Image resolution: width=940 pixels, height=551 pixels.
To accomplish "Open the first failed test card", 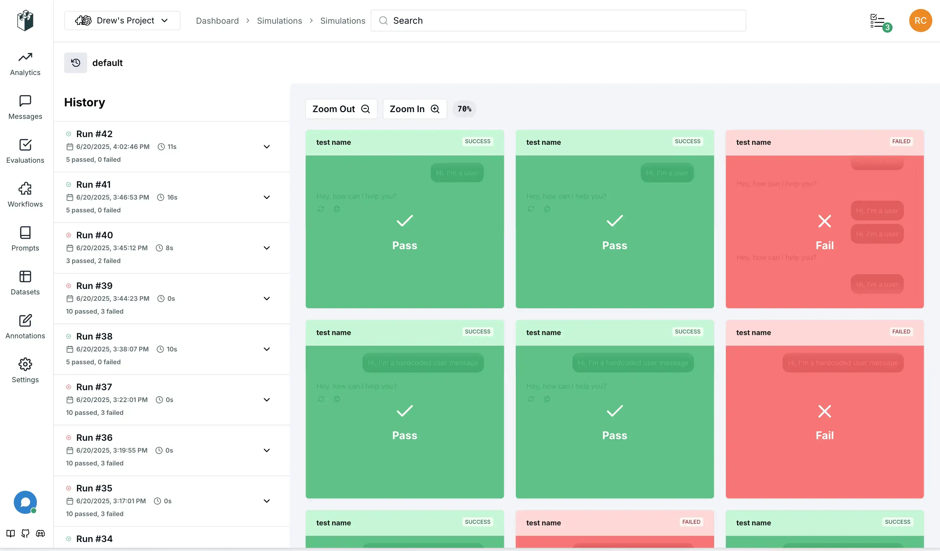I will [x=824, y=219].
